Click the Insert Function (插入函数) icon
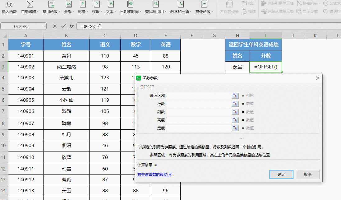 pyautogui.click(x=9, y=4)
